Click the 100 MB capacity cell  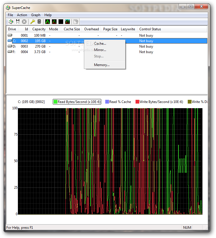[40, 35]
